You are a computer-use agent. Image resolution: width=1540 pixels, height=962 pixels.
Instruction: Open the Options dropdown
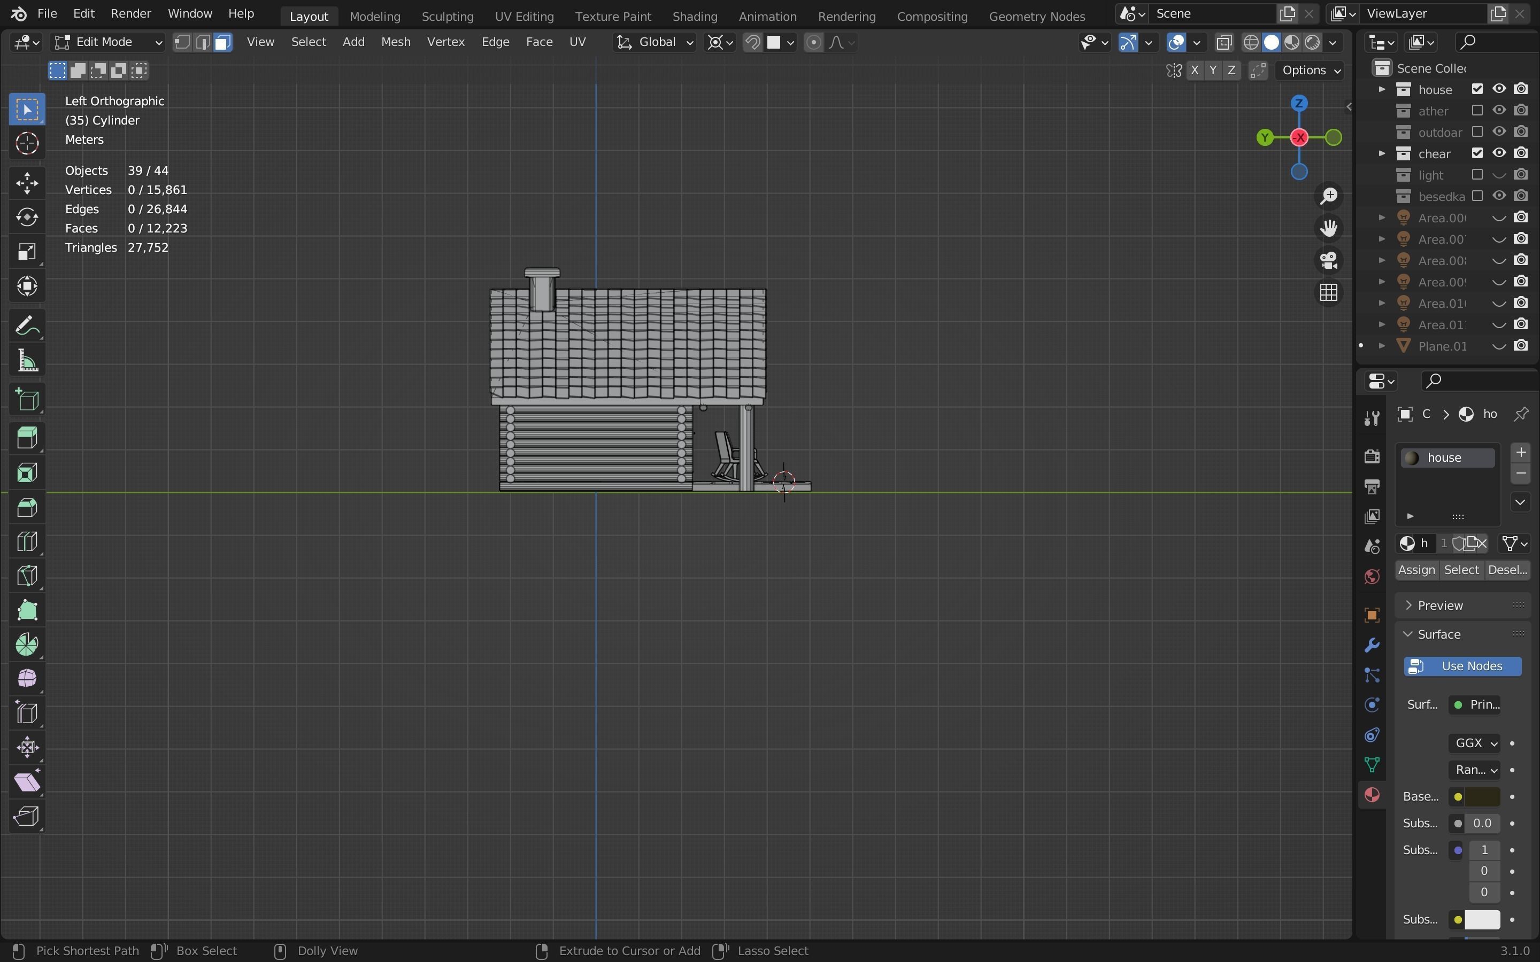coord(1311,70)
